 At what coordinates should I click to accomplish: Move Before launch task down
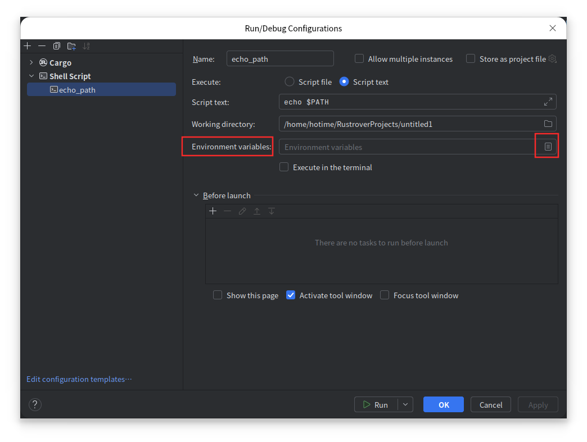tap(272, 211)
